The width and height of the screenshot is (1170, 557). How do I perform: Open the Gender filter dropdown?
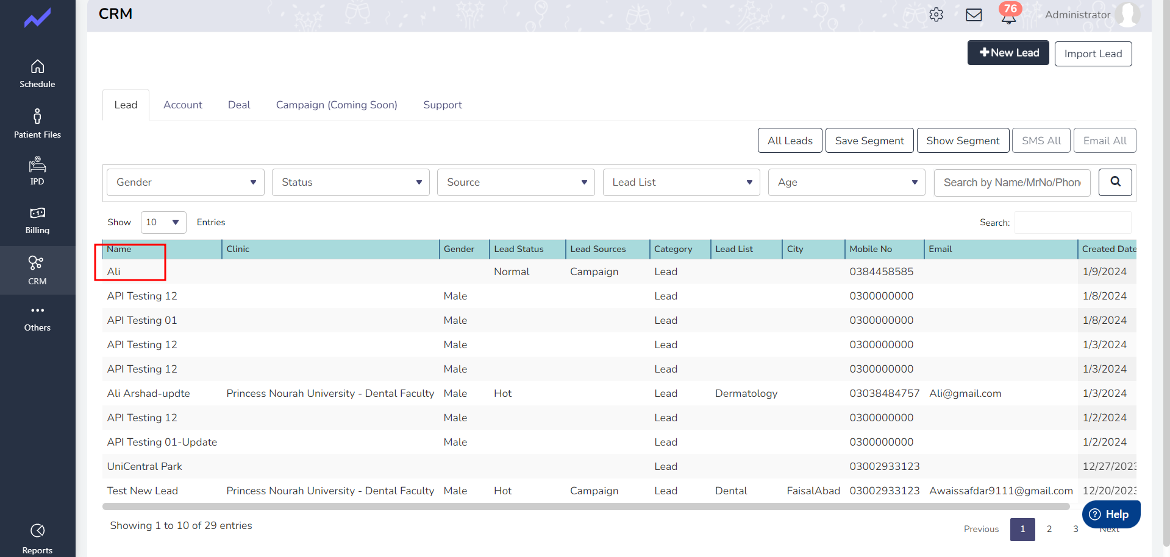(185, 182)
